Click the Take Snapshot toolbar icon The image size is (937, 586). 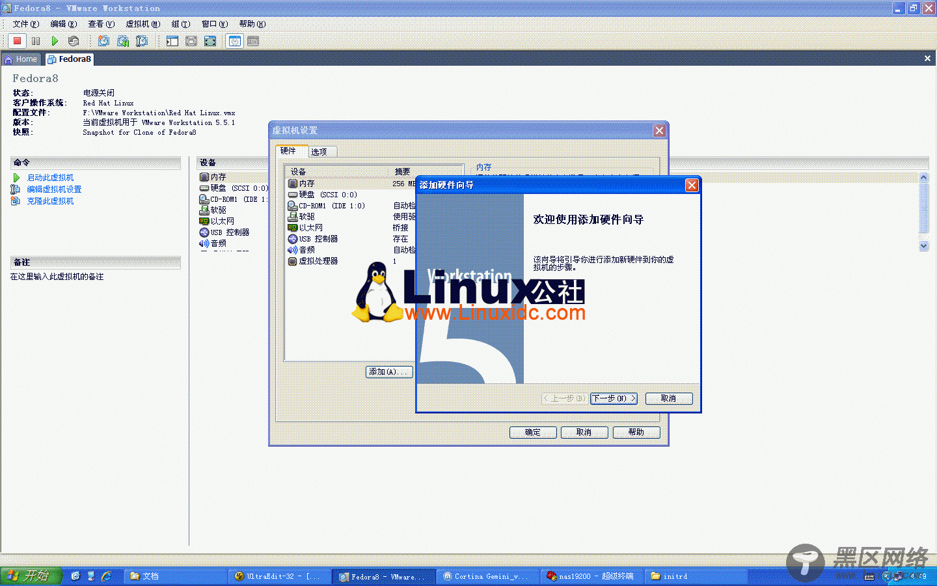[103, 41]
